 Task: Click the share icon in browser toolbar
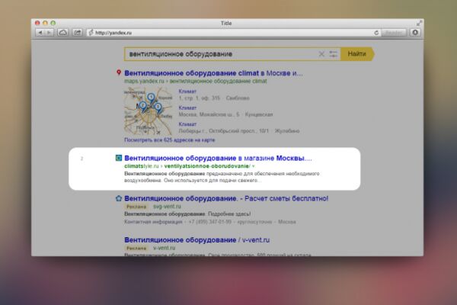(77, 33)
